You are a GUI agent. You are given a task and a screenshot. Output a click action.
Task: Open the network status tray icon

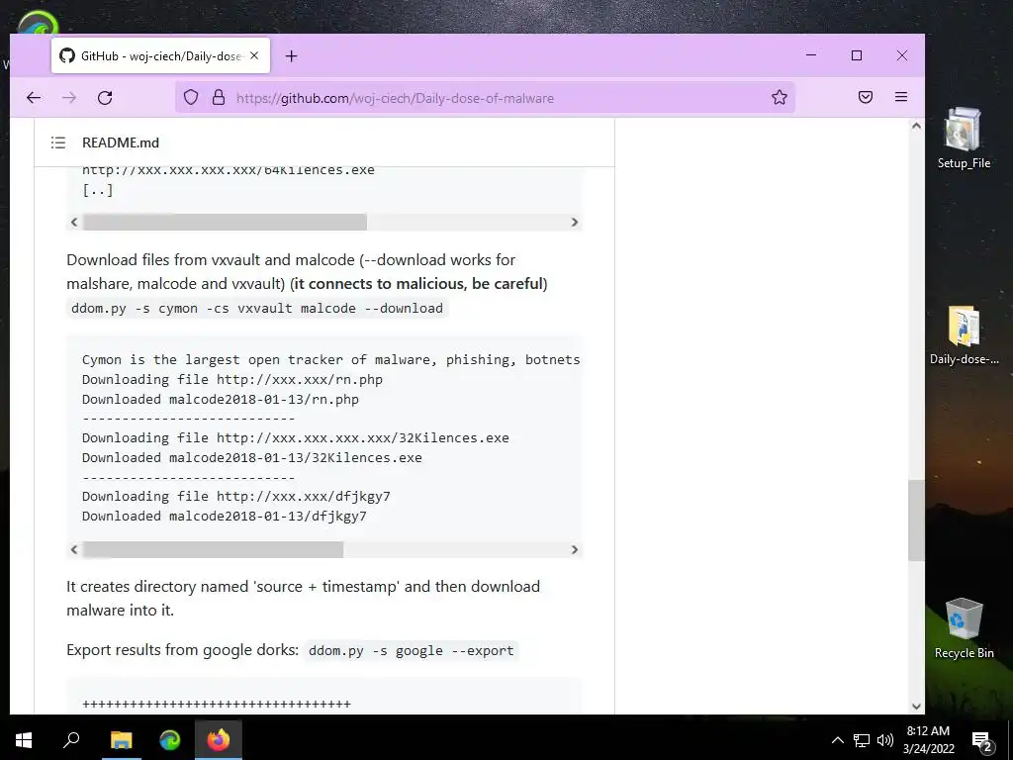[862, 740]
